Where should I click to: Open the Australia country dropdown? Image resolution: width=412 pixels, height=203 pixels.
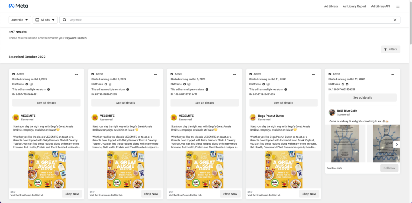click(x=20, y=20)
